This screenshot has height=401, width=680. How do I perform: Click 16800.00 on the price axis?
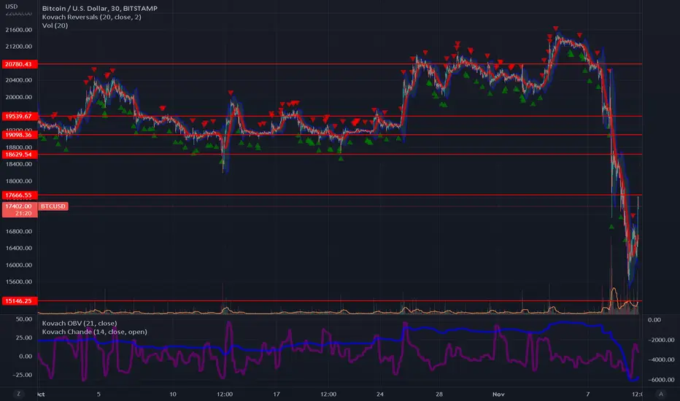[x=19, y=232]
